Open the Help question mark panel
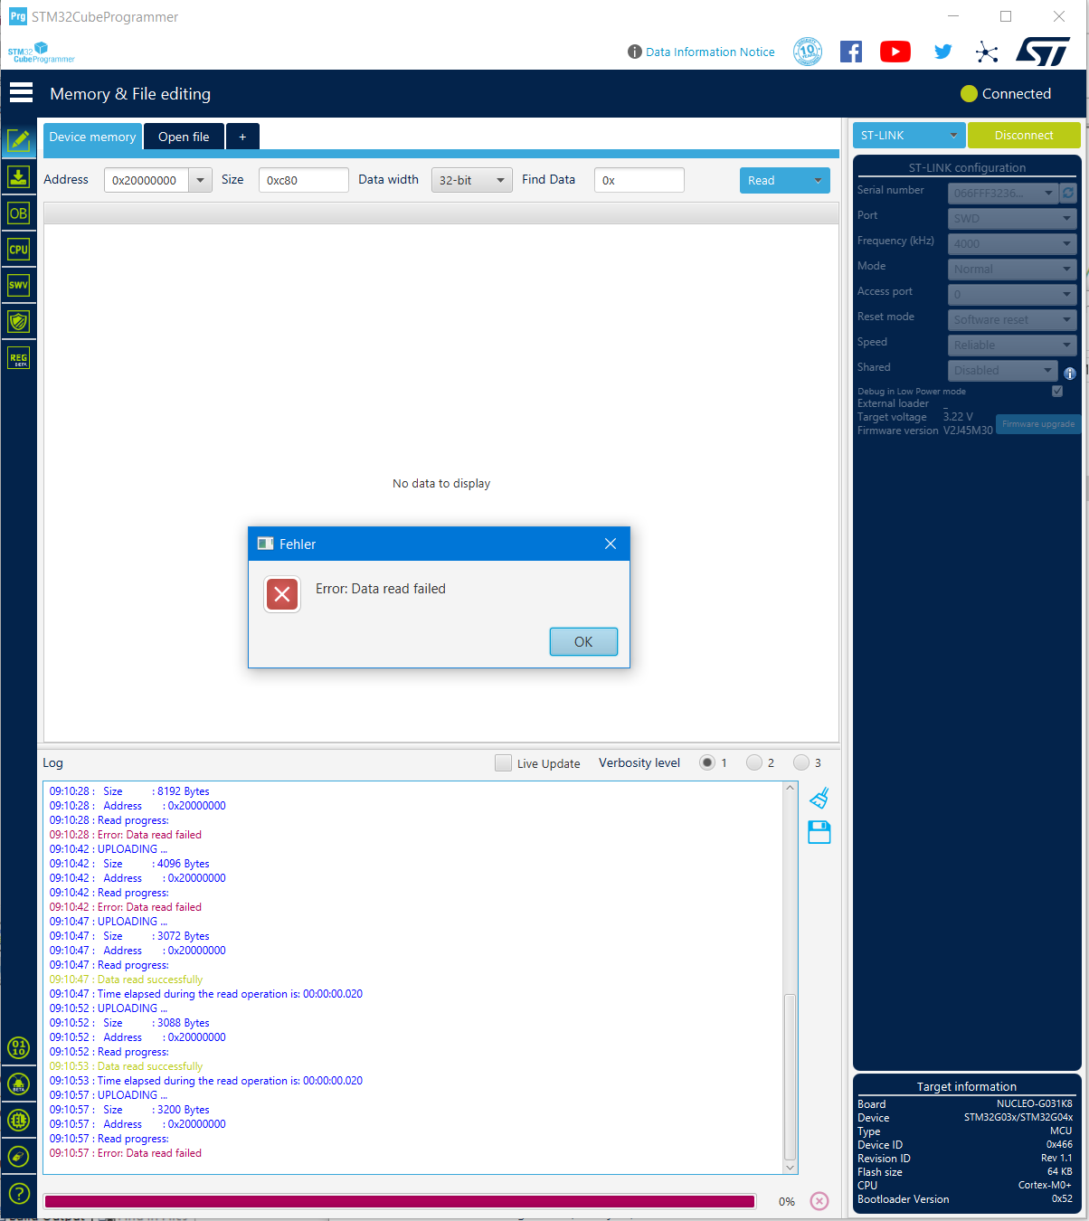The width and height of the screenshot is (1089, 1221). 18,1194
